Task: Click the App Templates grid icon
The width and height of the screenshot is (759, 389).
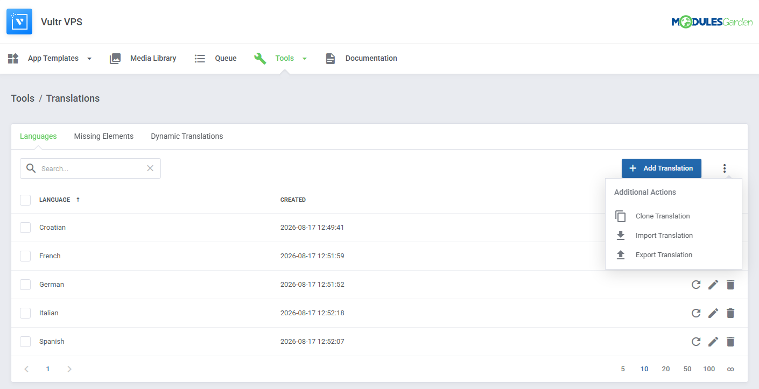Action: (13, 59)
